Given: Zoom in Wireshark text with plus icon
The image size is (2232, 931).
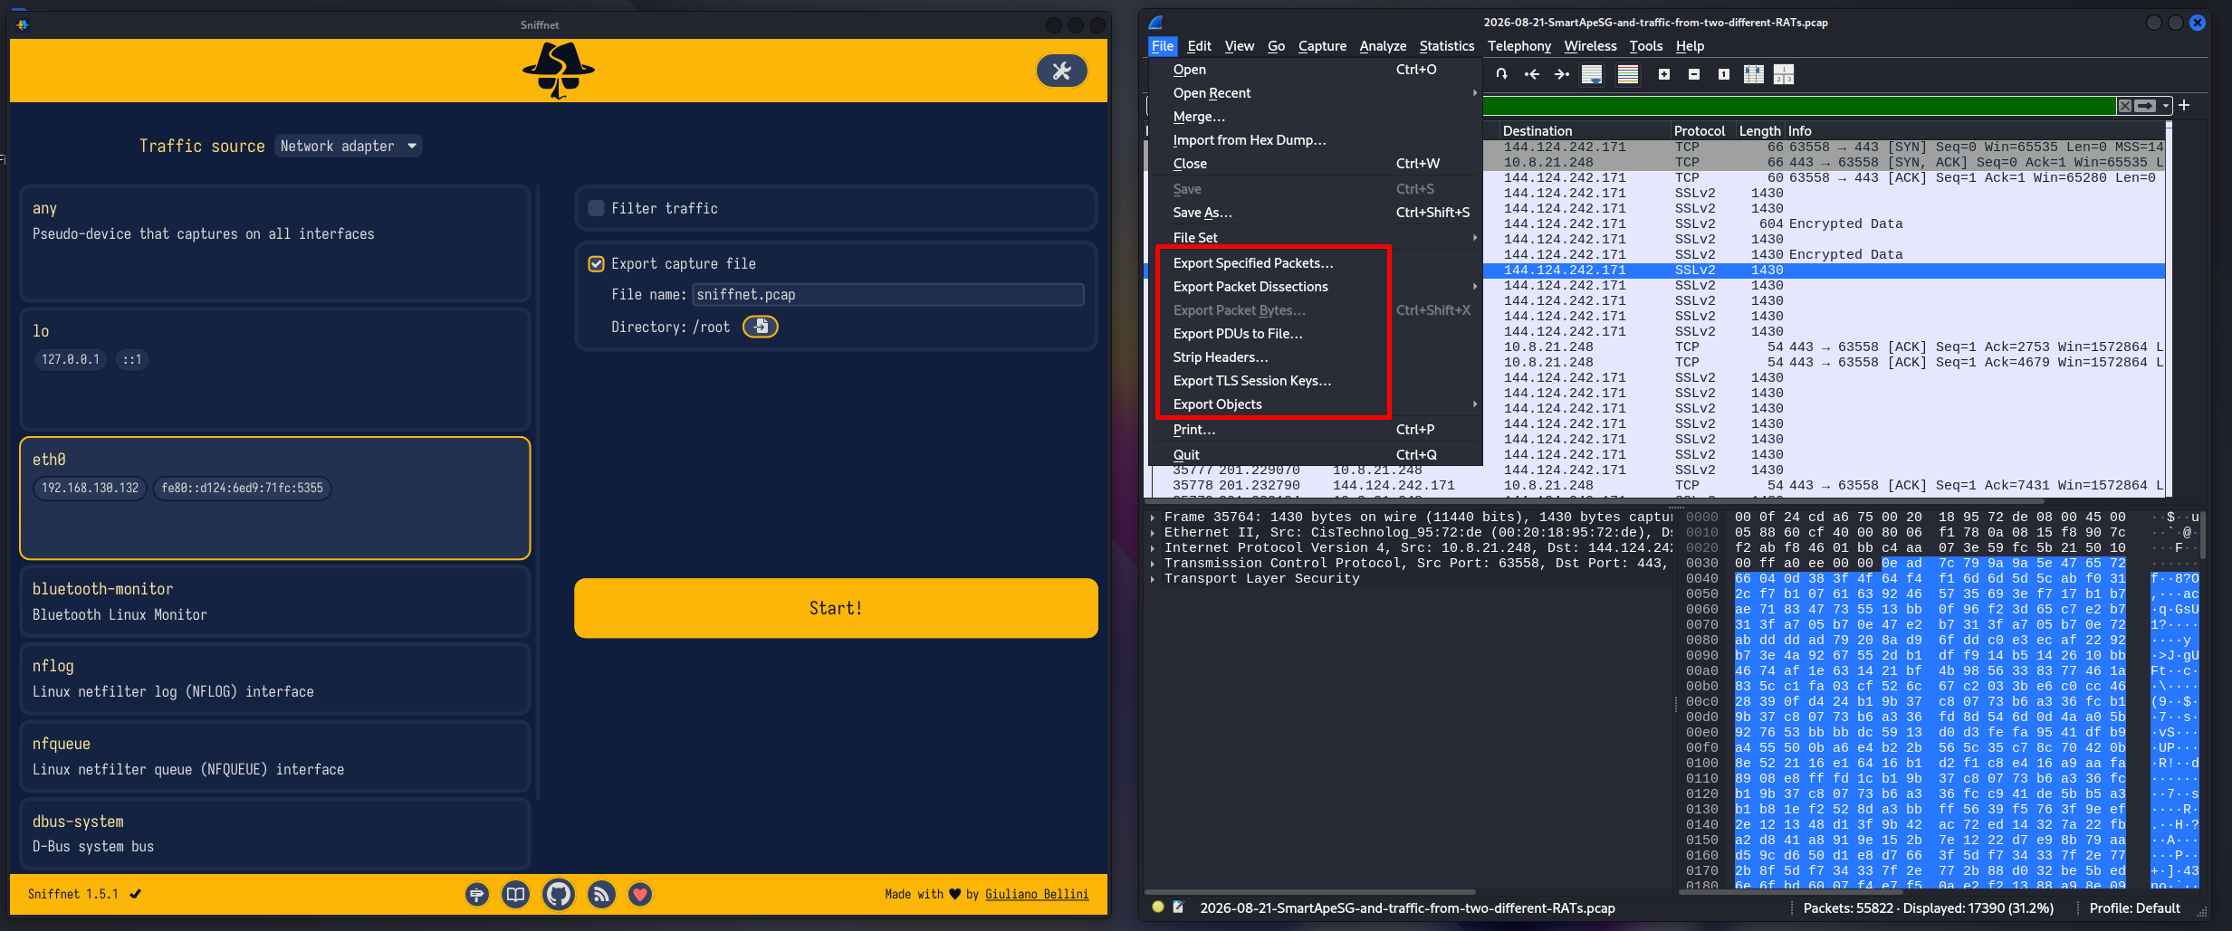Looking at the screenshot, I should point(1664,74).
